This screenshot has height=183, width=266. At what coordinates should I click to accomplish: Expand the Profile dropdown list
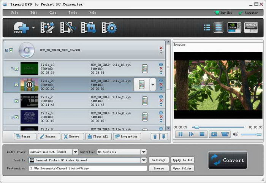coord(144,160)
